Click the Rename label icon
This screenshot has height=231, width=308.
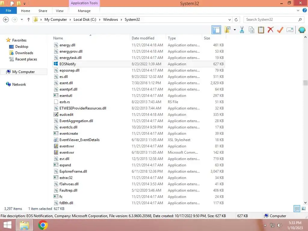(290, 30)
